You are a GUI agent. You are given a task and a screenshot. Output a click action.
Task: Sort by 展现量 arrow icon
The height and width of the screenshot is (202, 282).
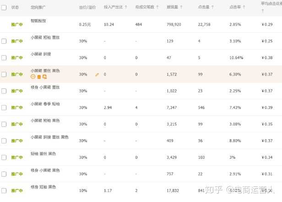(x=181, y=7)
